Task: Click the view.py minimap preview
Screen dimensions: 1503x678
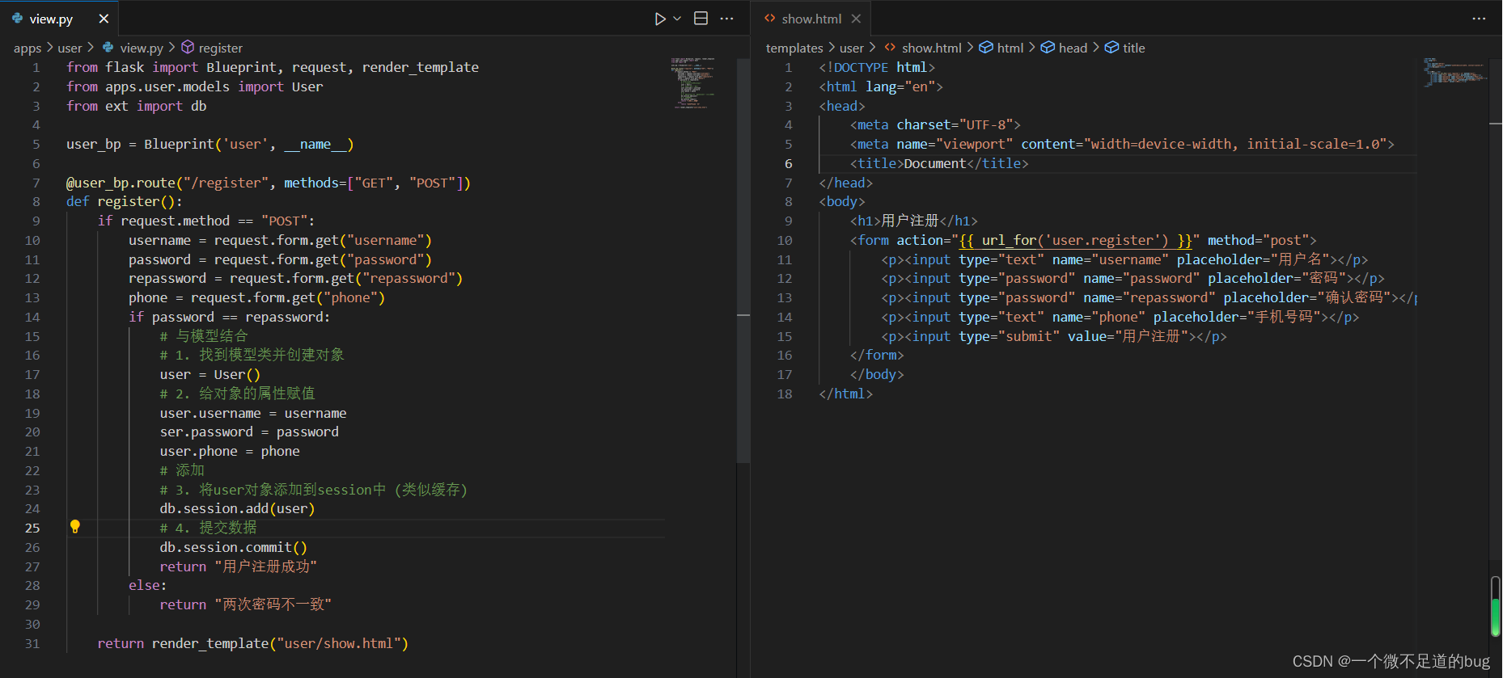Action: pyautogui.click(x=692, y=82)
